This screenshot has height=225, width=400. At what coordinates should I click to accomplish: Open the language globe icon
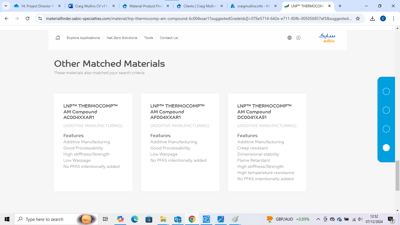point(290,38)
